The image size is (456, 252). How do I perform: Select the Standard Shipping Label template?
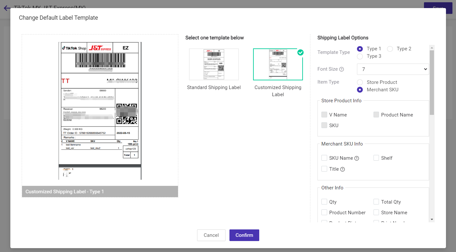(214, 64)
